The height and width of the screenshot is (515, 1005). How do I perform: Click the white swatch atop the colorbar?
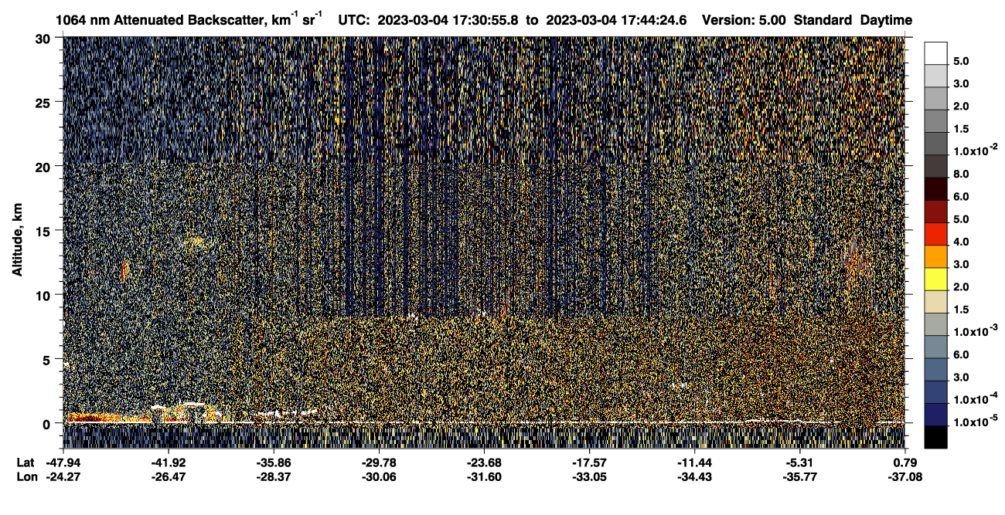[x=935, y=53]
